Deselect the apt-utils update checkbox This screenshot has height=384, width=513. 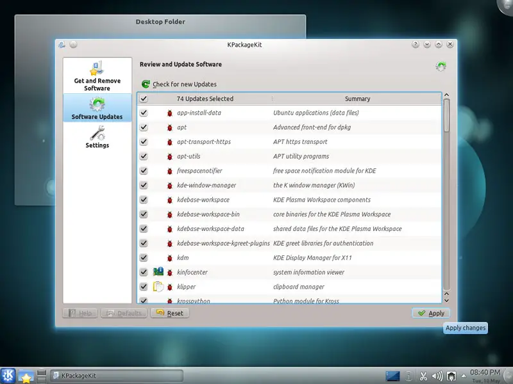coord(144,156)
